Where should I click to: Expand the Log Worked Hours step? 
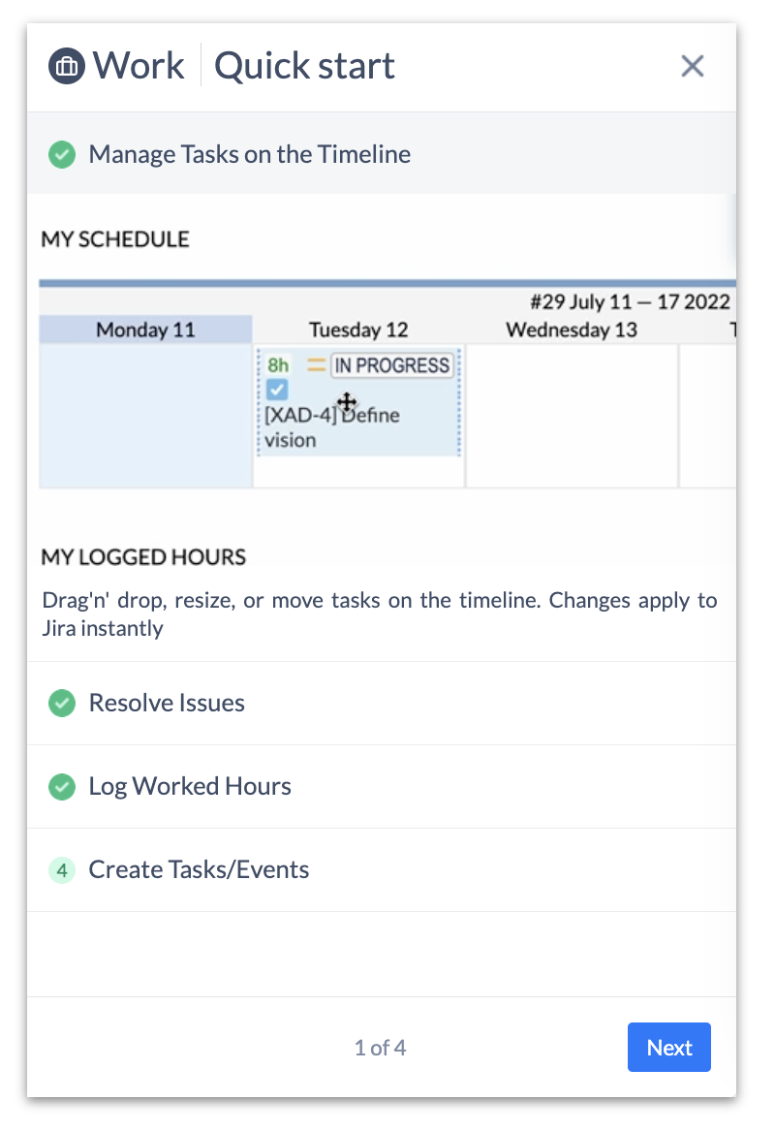pyautogui.click(x=190, y=786)
